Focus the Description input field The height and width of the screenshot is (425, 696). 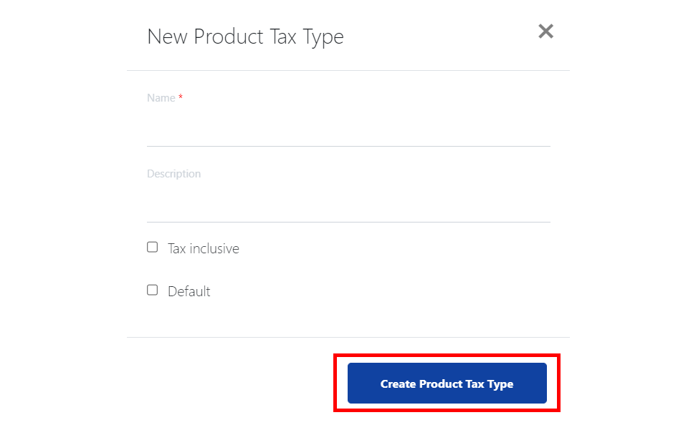[x=348, y=203]
